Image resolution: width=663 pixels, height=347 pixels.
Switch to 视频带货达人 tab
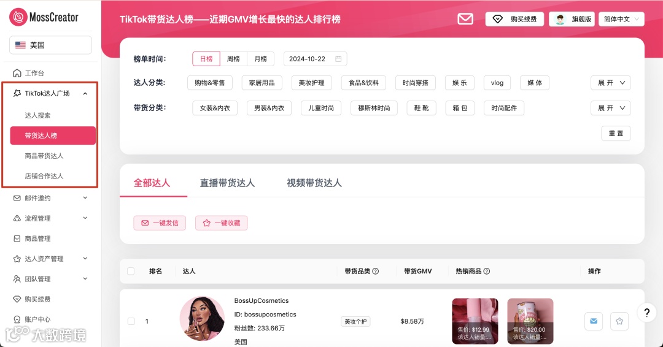[314, 183]
